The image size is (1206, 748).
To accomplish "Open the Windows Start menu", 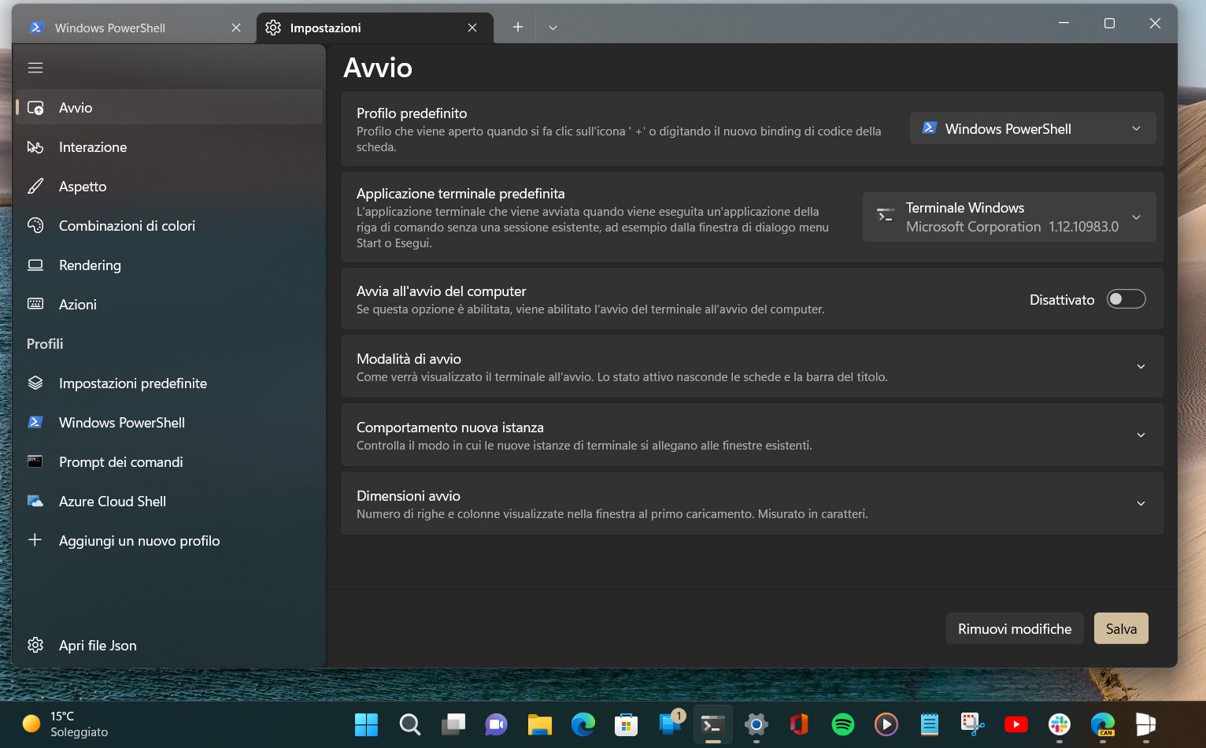I will click(366, 724).
